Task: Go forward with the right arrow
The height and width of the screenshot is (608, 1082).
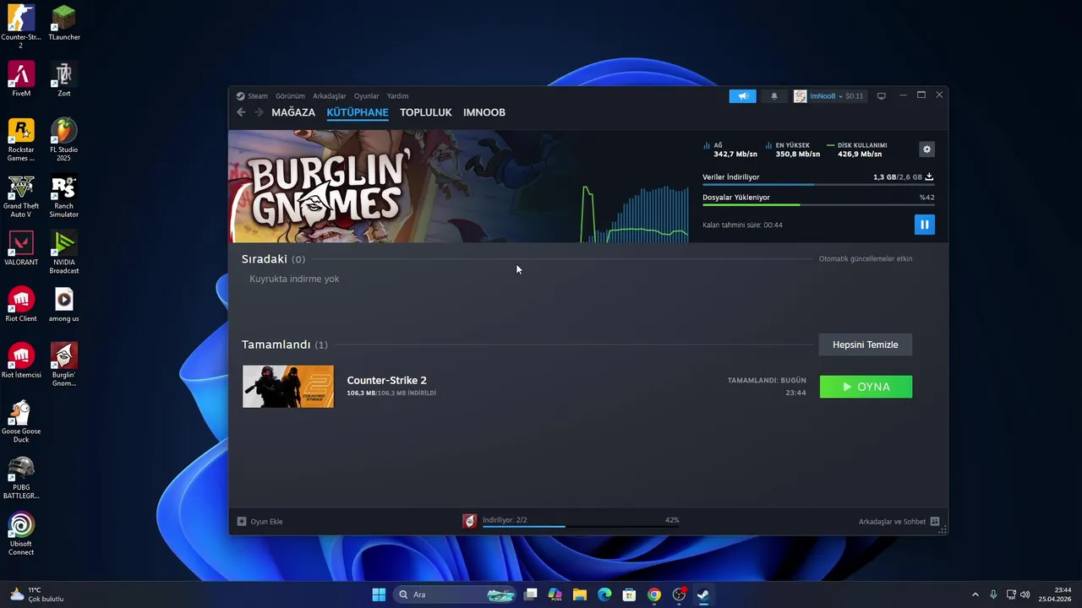Action: (x=259, y=112)
